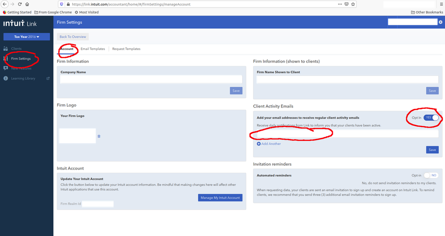445x236 pixels.
Task: Click the plus icon for Add Another
Action: (258, 144)
